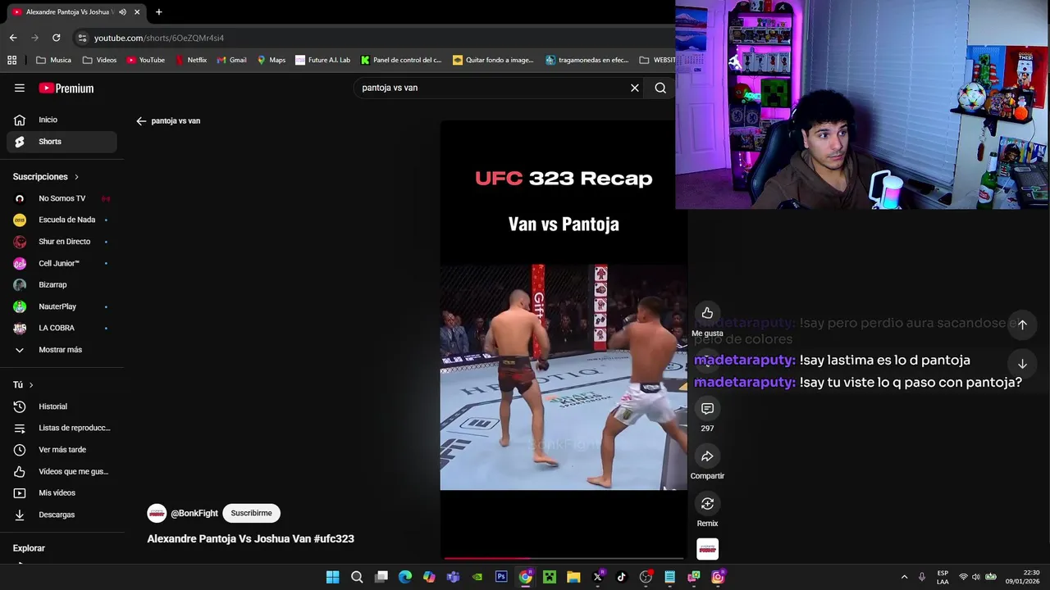1050x590 pixels.
Task: Open the bookmarks apps grid icon
Action: [x=11, y=60]
